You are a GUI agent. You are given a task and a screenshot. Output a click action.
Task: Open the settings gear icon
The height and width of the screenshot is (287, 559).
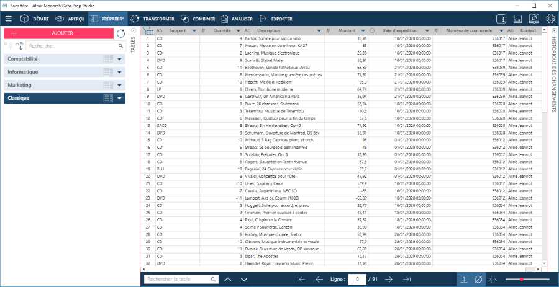point(550,19)
